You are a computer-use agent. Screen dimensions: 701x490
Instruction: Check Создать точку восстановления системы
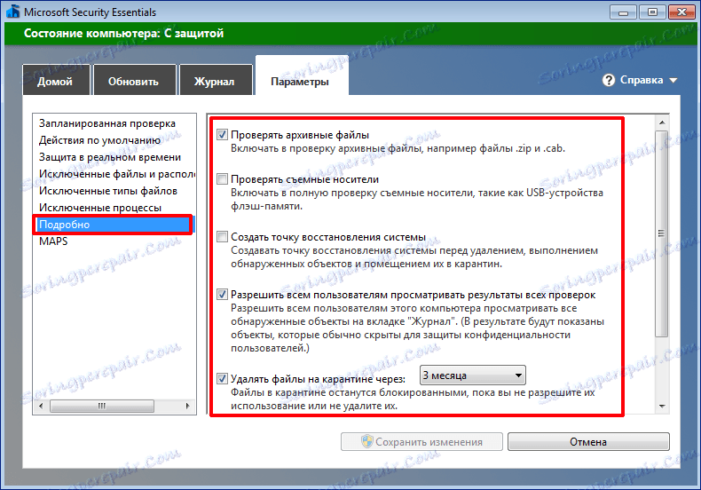[222, 237]
